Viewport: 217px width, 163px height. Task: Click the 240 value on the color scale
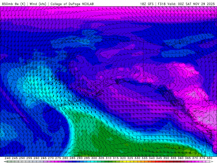pyautogui.click(x=8, y=158)
